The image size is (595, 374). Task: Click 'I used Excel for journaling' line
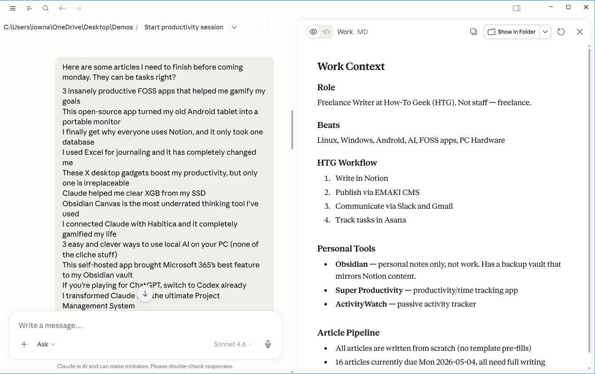(159, 157)
